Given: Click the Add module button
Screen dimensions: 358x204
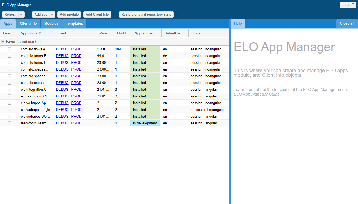Looking at the screenshot, I should [69, 15].
